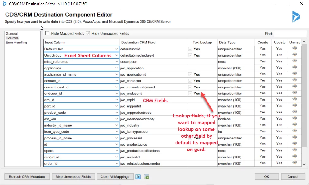The width and height of the screenshot is (309, 185).
Task: Dismiss dialog with Cancel button
Action: pyautogui.click(x=293, y=177)
